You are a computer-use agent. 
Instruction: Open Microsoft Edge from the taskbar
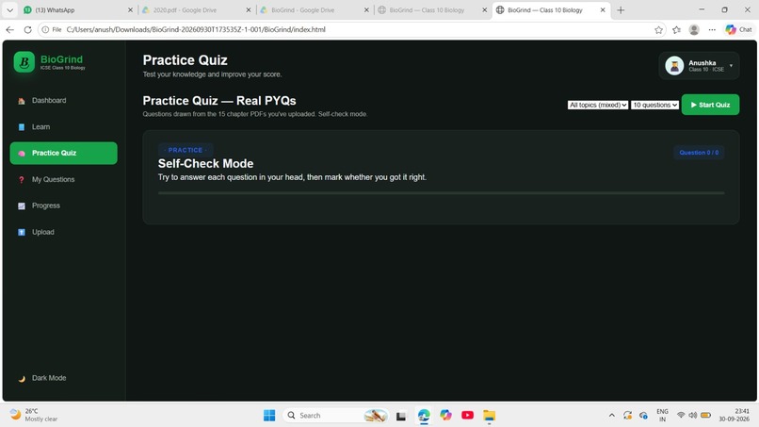point(424,416)
